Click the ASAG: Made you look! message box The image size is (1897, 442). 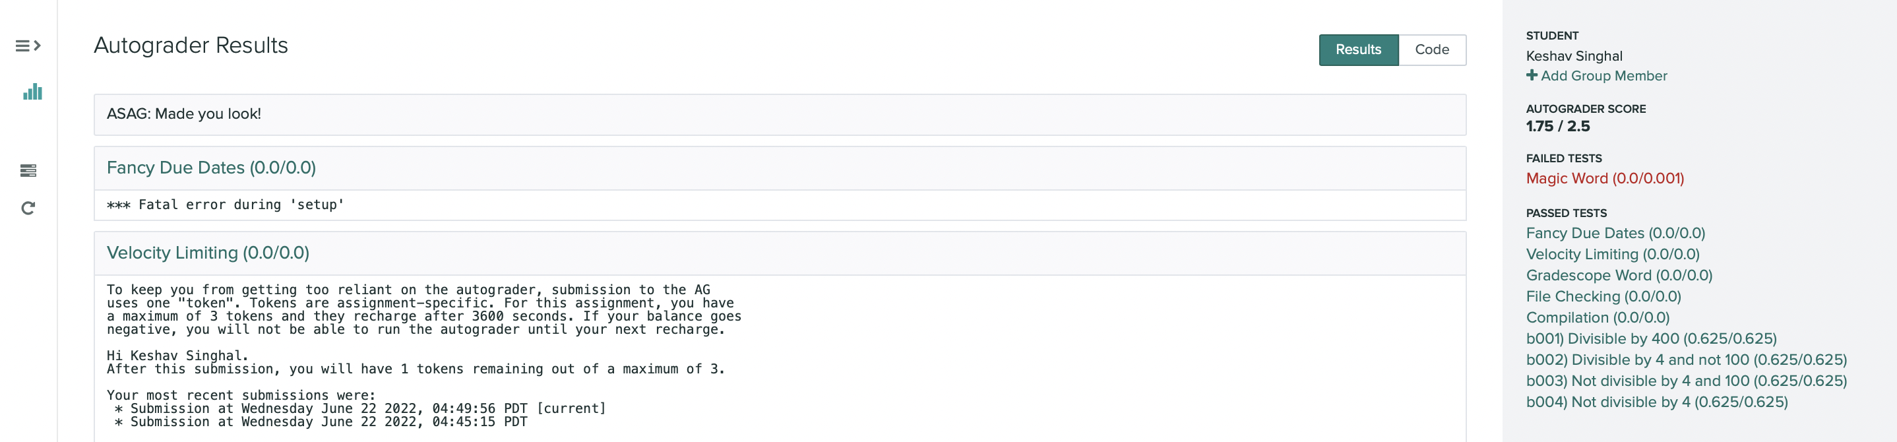click(x=779, y=114)
